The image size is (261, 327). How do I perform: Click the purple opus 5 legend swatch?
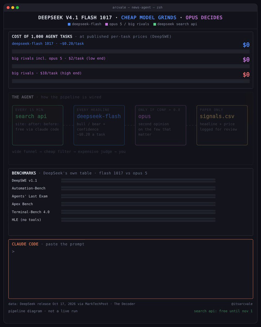point(107,24)
